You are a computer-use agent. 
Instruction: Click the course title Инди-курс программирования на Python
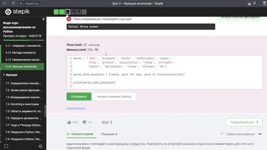19,27
